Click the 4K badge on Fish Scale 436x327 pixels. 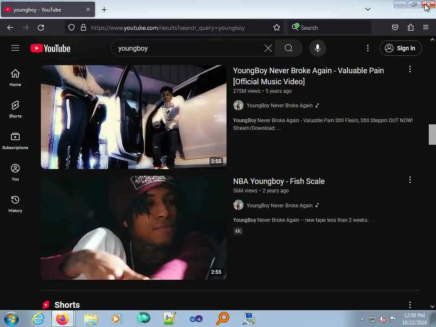tap(238, 231)
